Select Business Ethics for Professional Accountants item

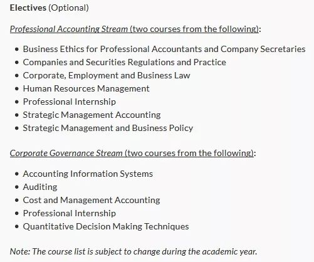(x=164, y=49)
